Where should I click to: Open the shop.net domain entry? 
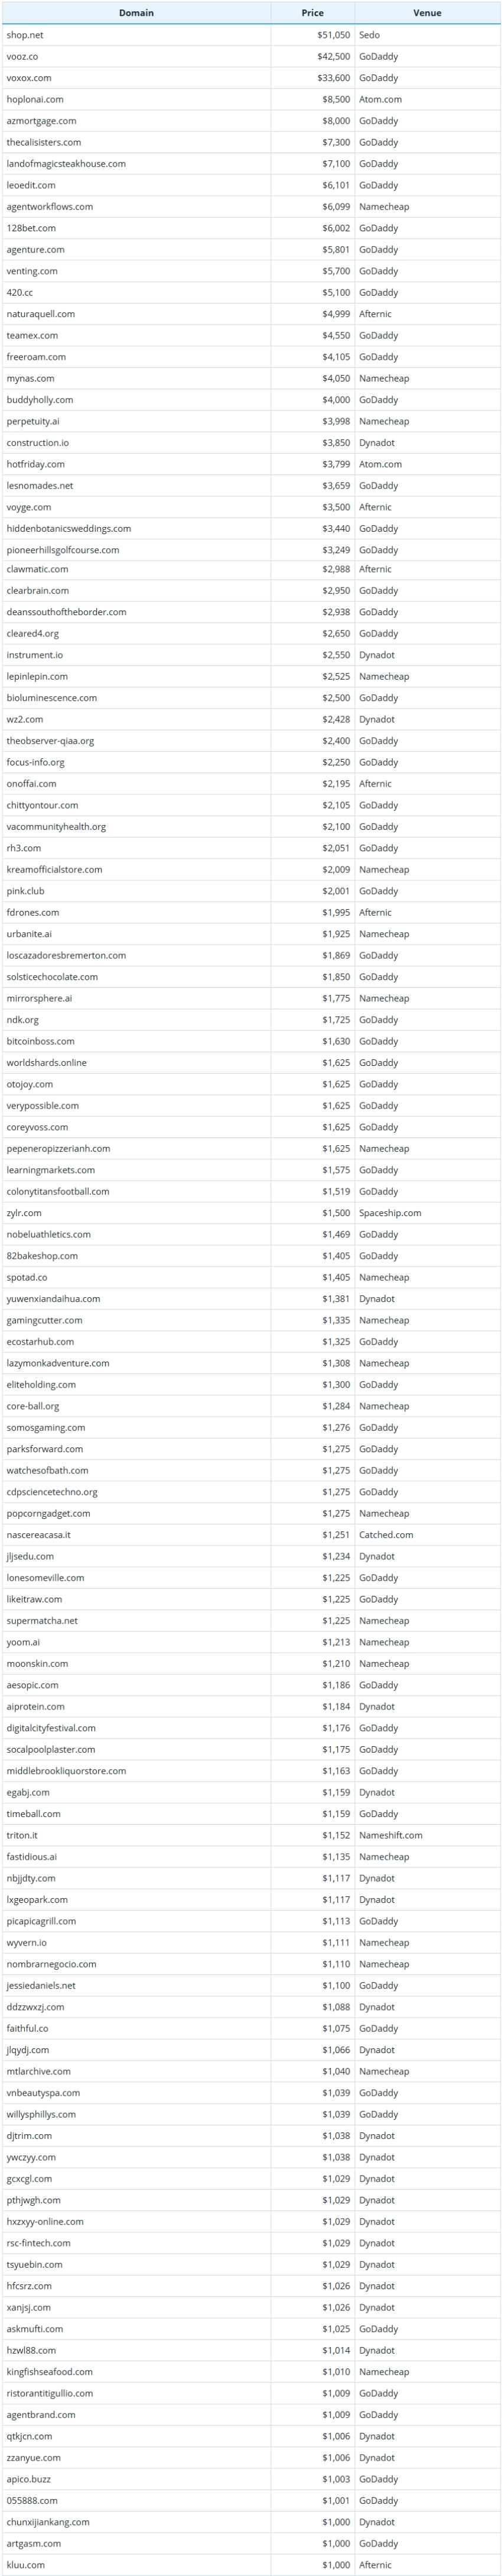click(x=25, y=35)
